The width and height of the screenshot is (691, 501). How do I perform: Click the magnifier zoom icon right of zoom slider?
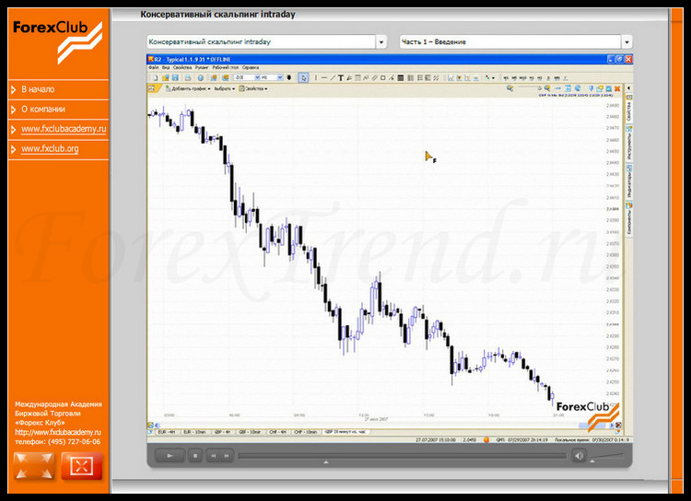point(547,88)
